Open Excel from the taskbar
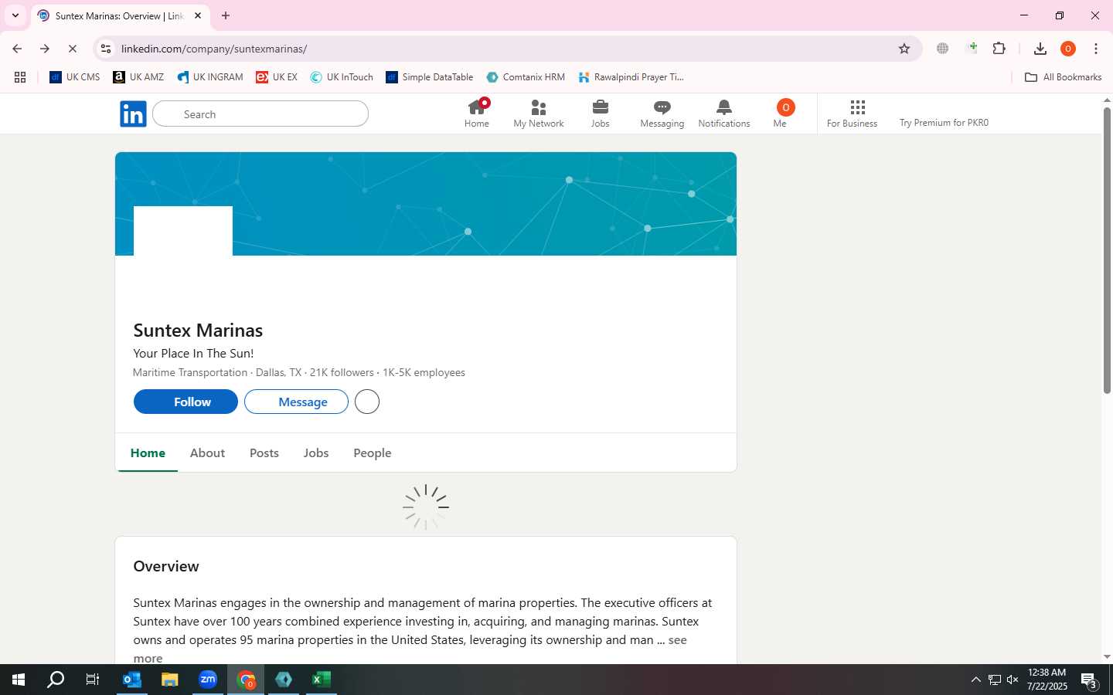Viewport: 1113px width, 695px height. click(322, 680)
